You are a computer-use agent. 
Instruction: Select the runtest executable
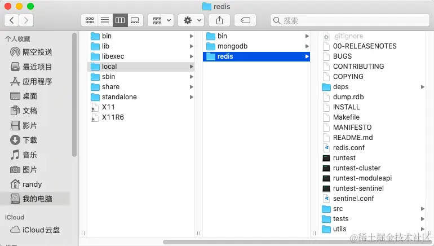[372, 158]
